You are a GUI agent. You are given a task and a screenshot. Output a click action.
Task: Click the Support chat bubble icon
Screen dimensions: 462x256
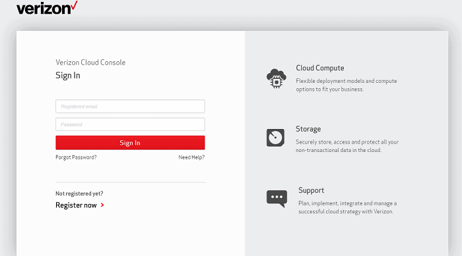point(277,199)
